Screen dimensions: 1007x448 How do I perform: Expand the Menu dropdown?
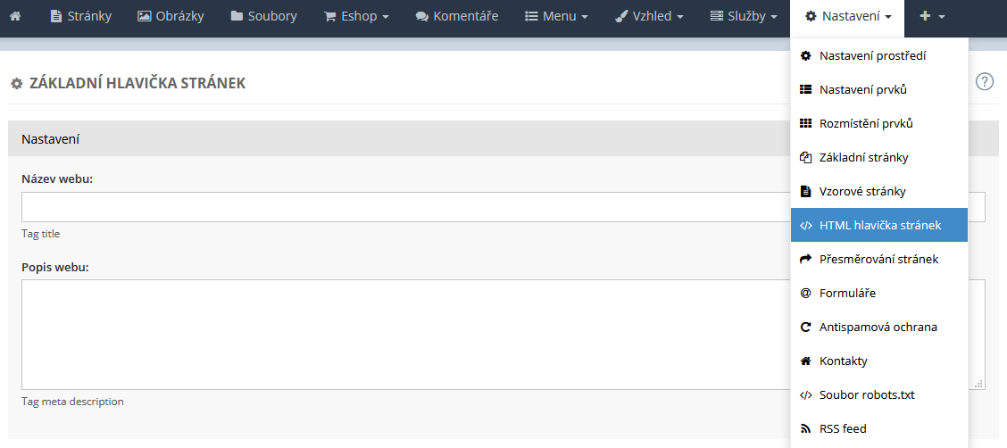click(556, 16)
